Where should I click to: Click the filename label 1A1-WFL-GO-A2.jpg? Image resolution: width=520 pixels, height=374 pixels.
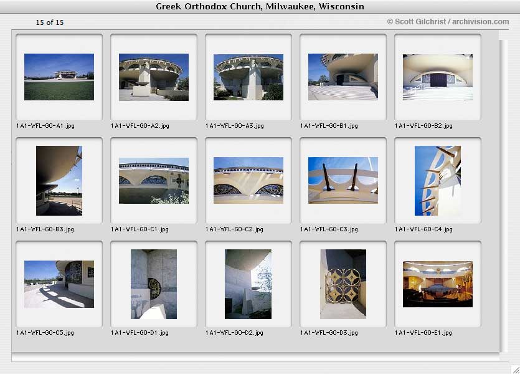140,126
